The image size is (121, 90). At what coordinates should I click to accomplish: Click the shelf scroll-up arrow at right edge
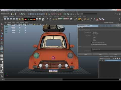(119, 19)
